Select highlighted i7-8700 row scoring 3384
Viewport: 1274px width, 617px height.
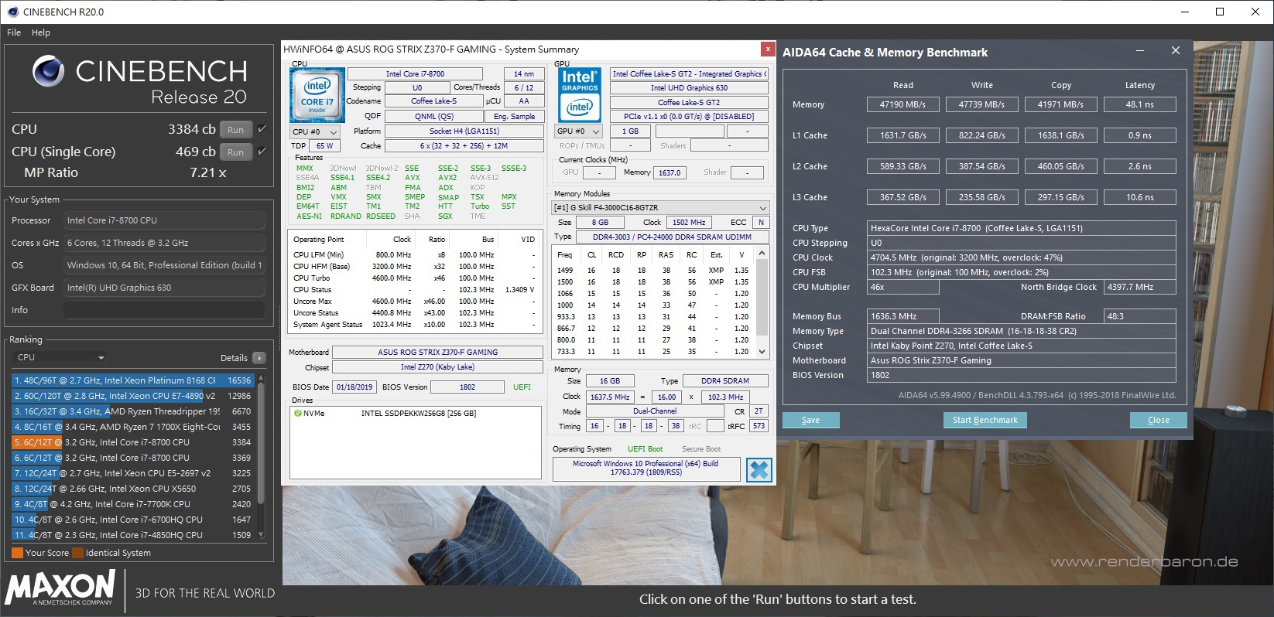coord(132,442)
